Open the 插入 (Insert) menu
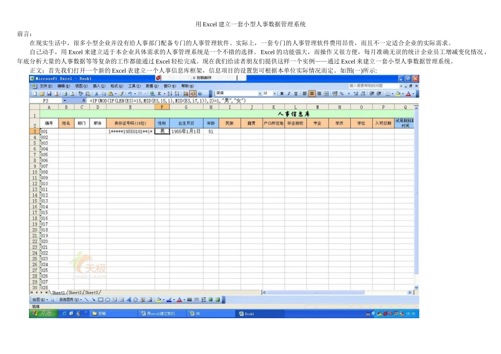The width and height of the screenshot is (501, 354). [99, 86]
